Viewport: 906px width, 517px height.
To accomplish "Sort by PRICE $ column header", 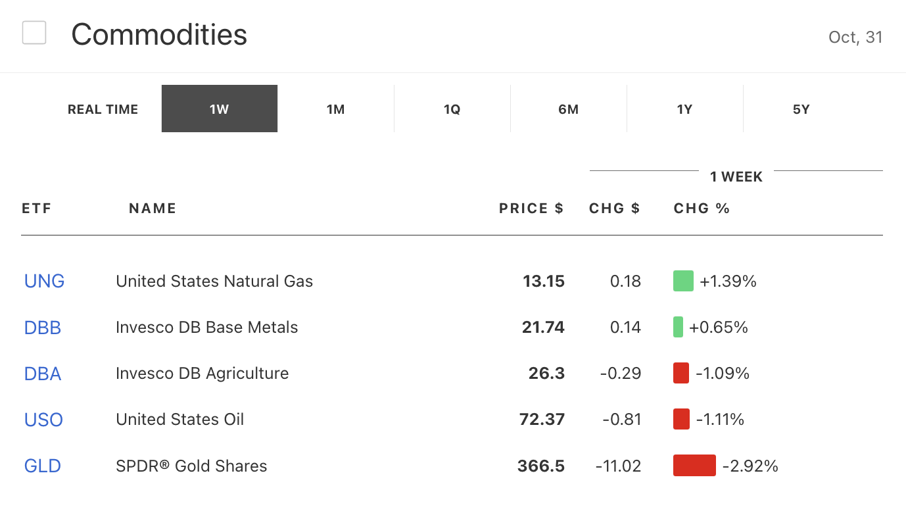I will (x=531, y=209).
